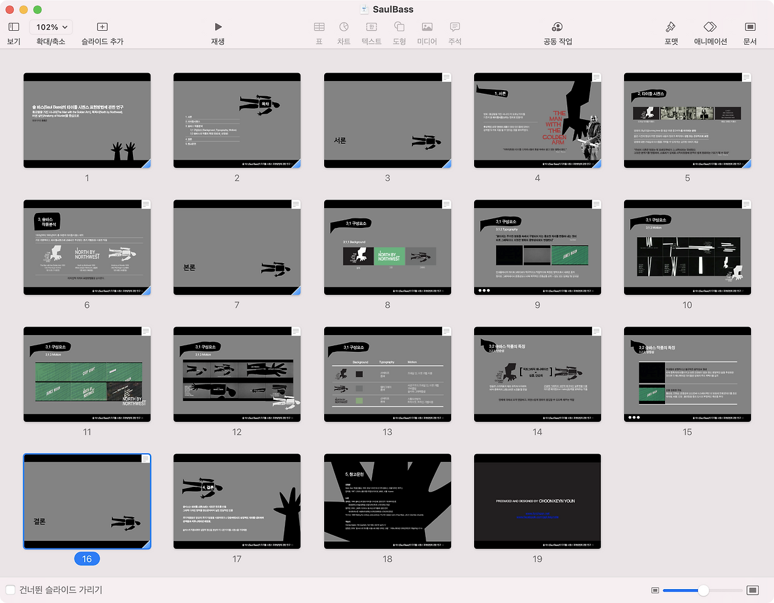
Task: Start the slideshow with 재생 button
Action: [x=218, y=27]
